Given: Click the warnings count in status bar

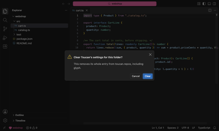Looking at the screenshot, I should (x=35, y=128).
